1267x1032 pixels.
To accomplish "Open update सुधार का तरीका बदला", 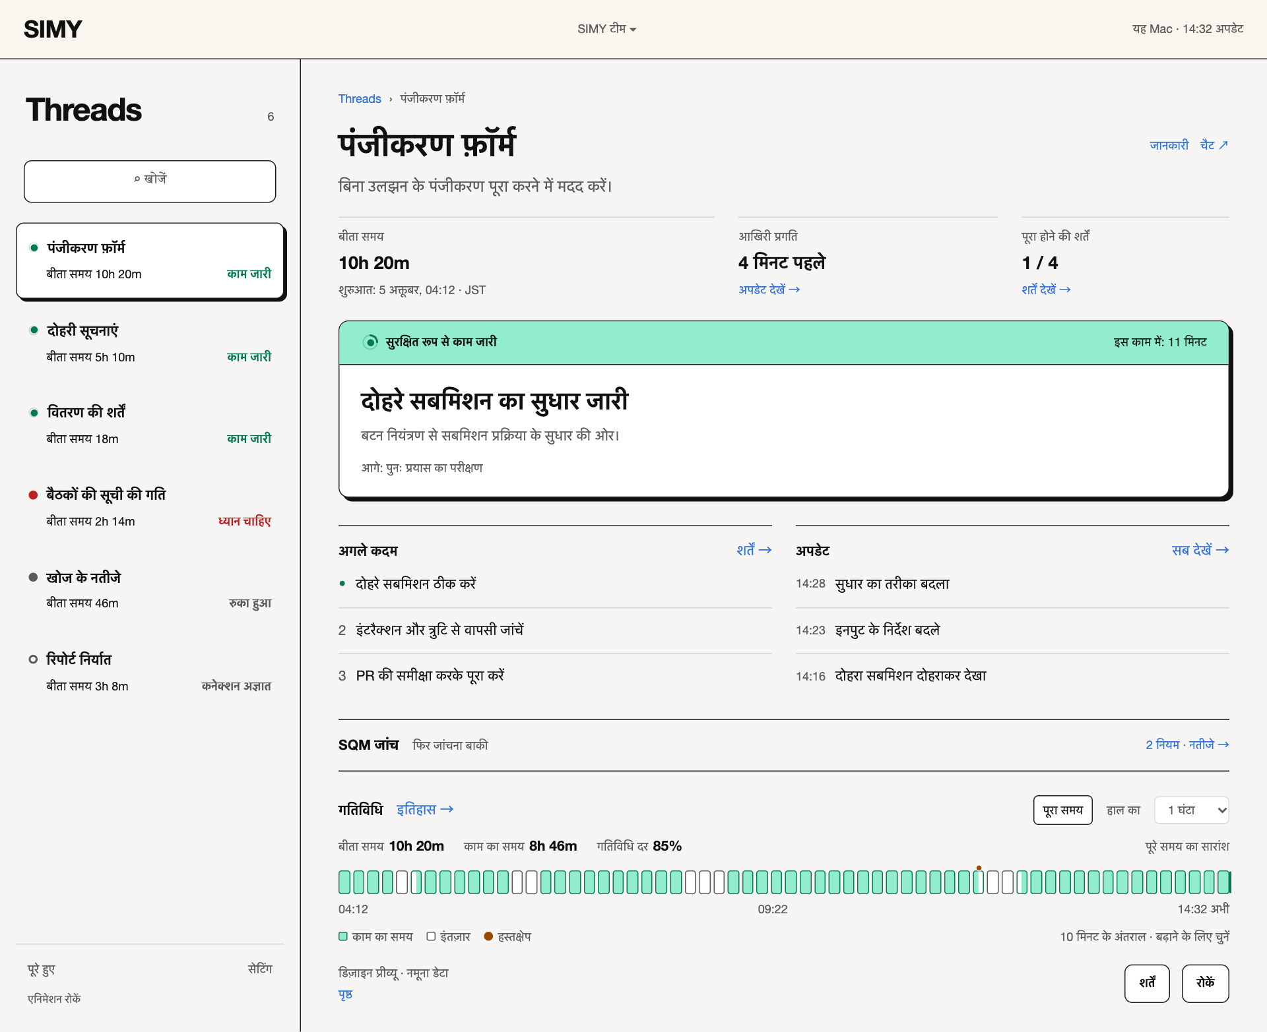I will 1012,584.
